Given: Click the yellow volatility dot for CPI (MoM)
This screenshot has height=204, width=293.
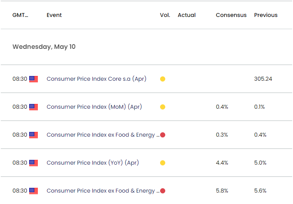Looking at the screenshot, I should [162, 107].
